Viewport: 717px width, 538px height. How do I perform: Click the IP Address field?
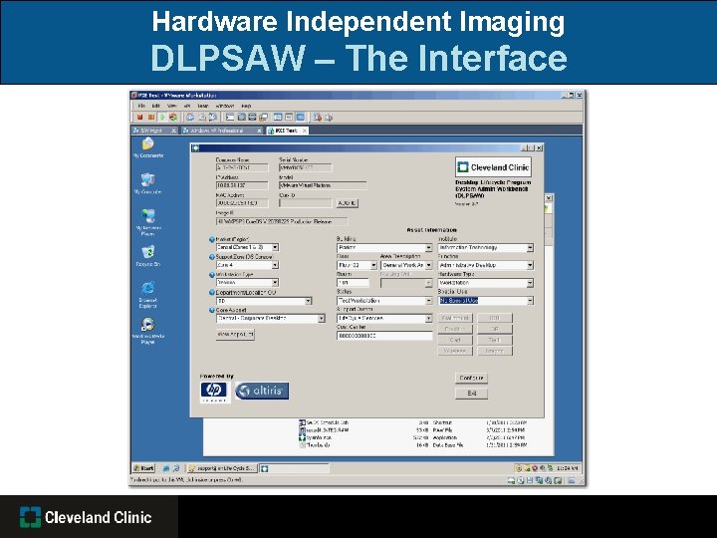[242, 185]
